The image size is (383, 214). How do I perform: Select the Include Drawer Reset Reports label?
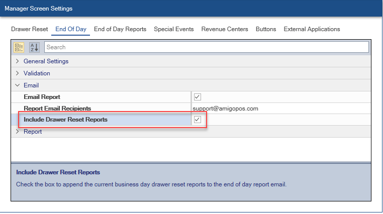(65, 120)
